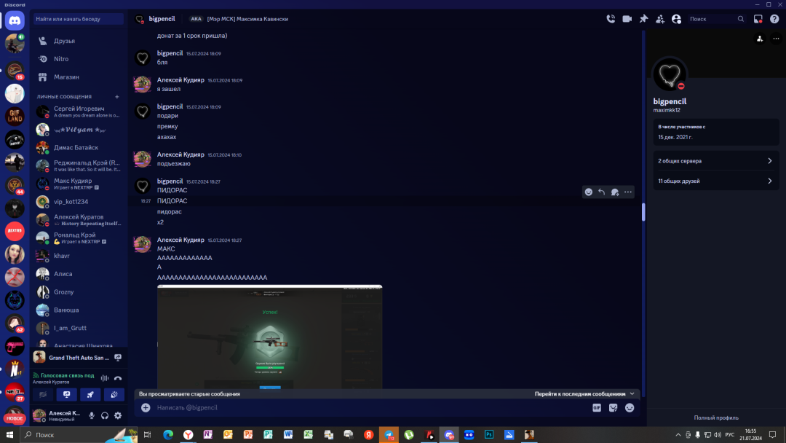Image resolution: width=786 pixels, height=443 pixels.
Task: Expand the 2 общих сервера section
Action: (715, 161)
